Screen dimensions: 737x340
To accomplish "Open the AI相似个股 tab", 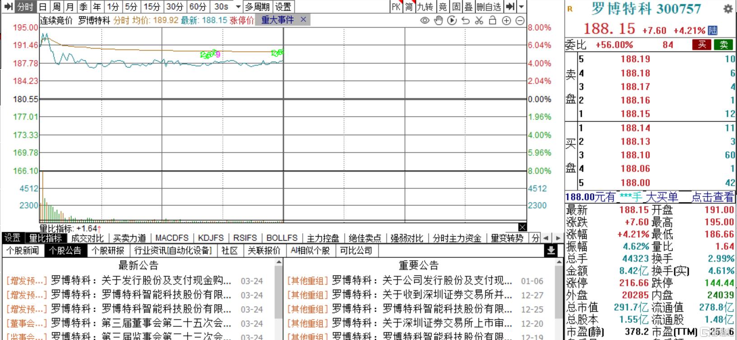I will click(310, 250).
